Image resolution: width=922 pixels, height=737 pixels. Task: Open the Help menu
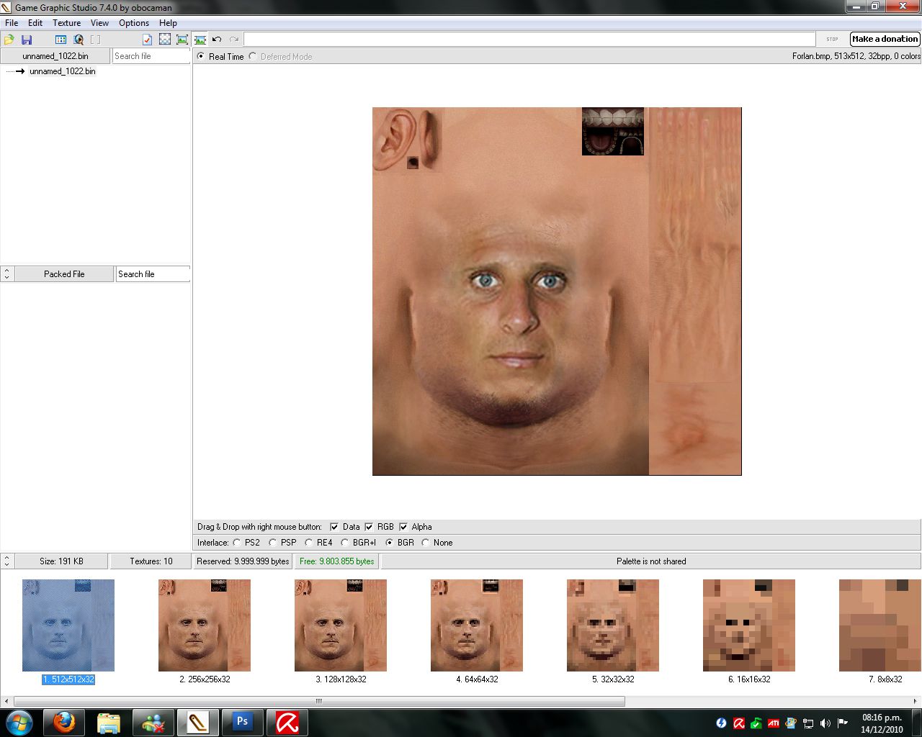(x=168, y=23)
